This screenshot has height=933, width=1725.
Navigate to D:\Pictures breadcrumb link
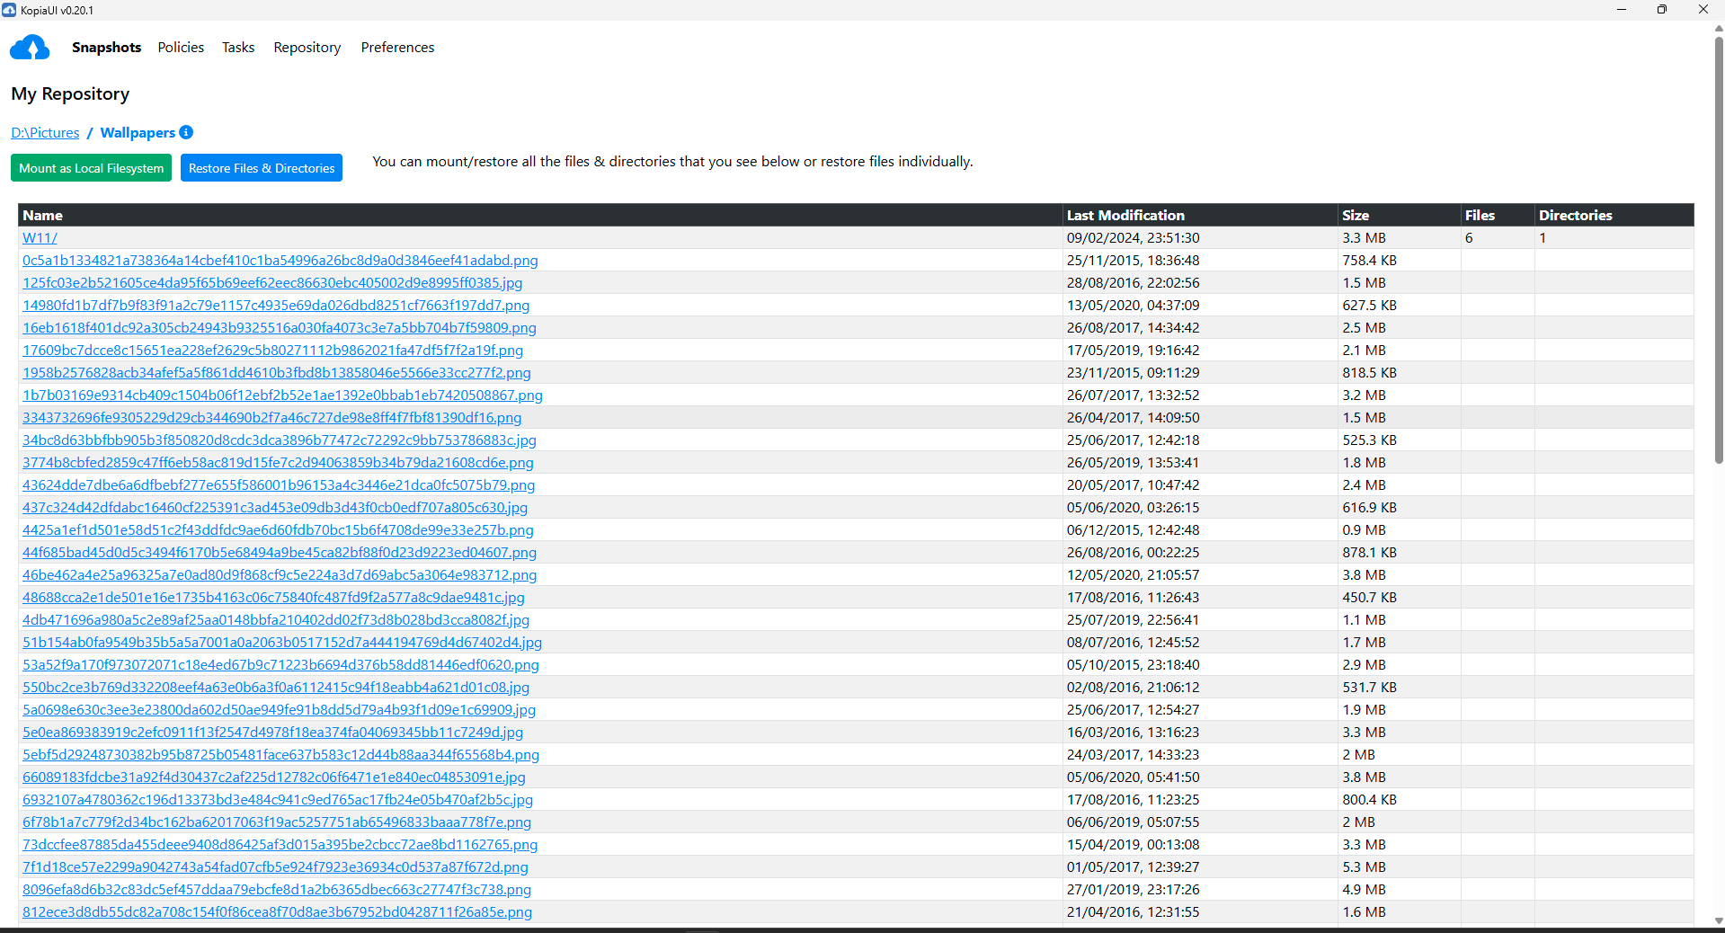tap(45, 132)
